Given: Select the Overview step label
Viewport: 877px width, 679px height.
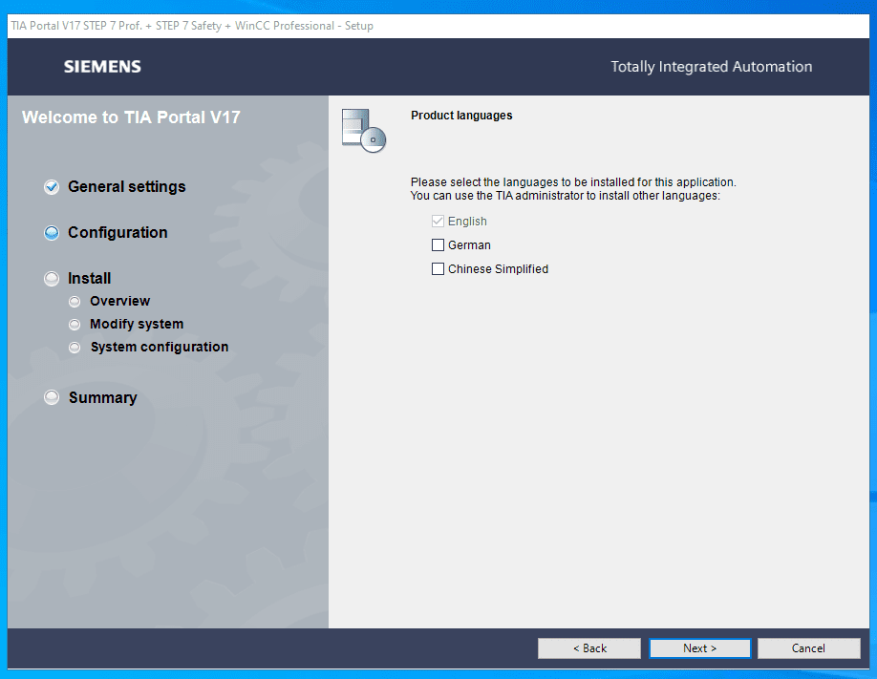Looking at the screenshot, I should click(119, 301).
